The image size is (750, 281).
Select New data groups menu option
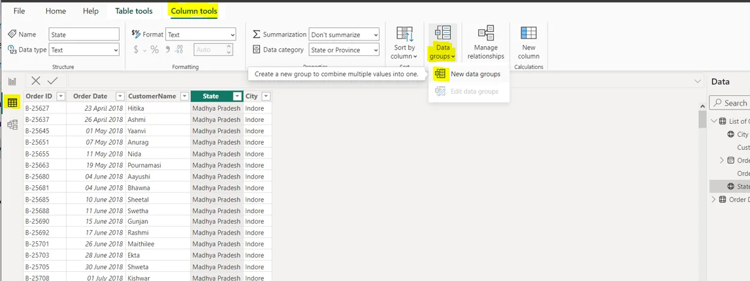point(475,74)
